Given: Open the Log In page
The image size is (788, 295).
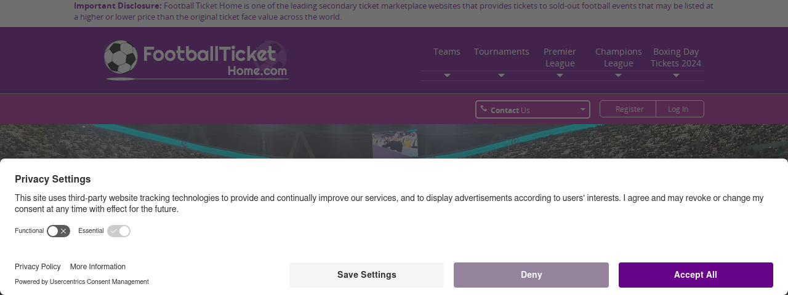Looking at the screenshot, I should (x=678, y=109).
